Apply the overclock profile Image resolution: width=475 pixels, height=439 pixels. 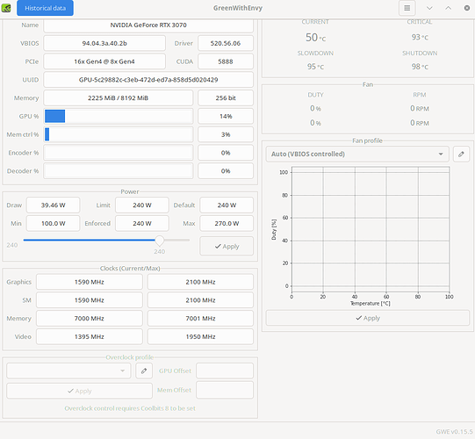coord(79,391)
